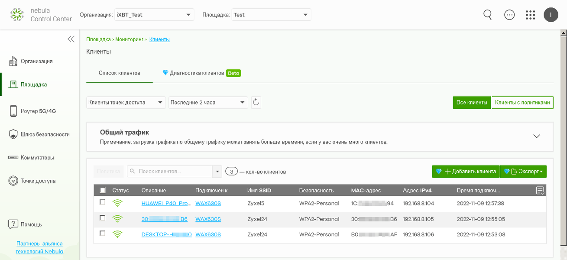This screenshot has width=567, height=260.
Task: Expand the Общий трафик panel chevron
Action: [537, 136]
